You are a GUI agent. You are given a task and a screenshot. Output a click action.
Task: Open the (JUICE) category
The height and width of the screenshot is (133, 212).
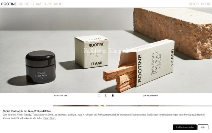[24, 4]
